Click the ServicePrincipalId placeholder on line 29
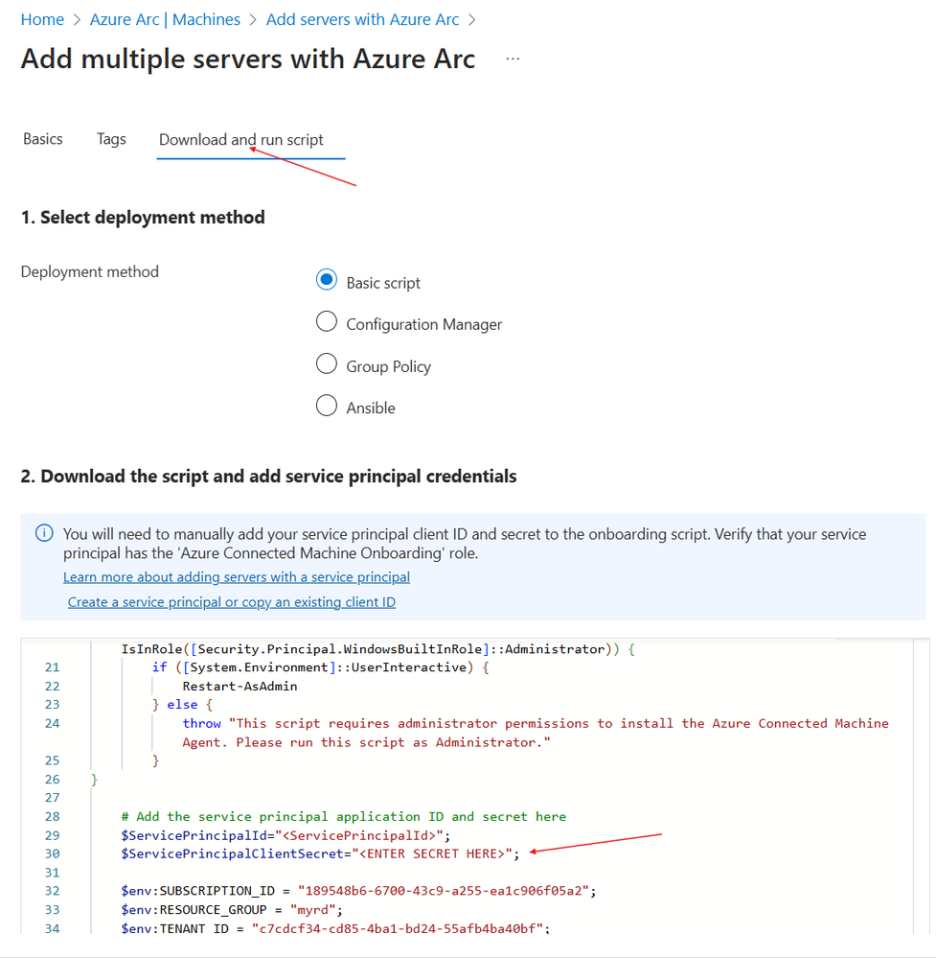The width and height of the screenshot is (936, 958). [359, 835]
